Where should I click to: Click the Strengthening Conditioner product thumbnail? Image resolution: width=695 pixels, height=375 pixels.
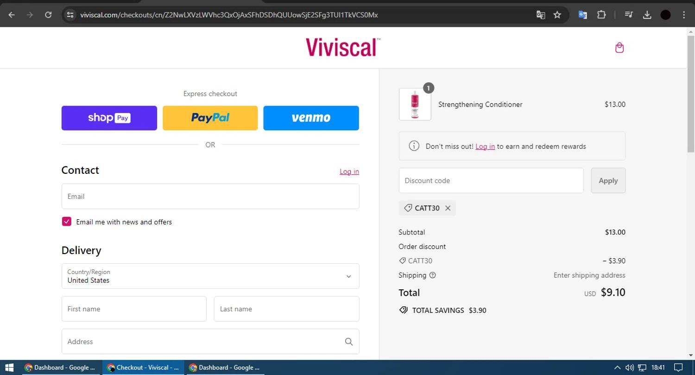415,104
